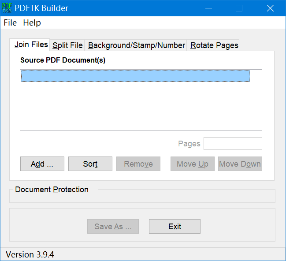Click the Remove button
286x261 pixels.
[138, 164]
